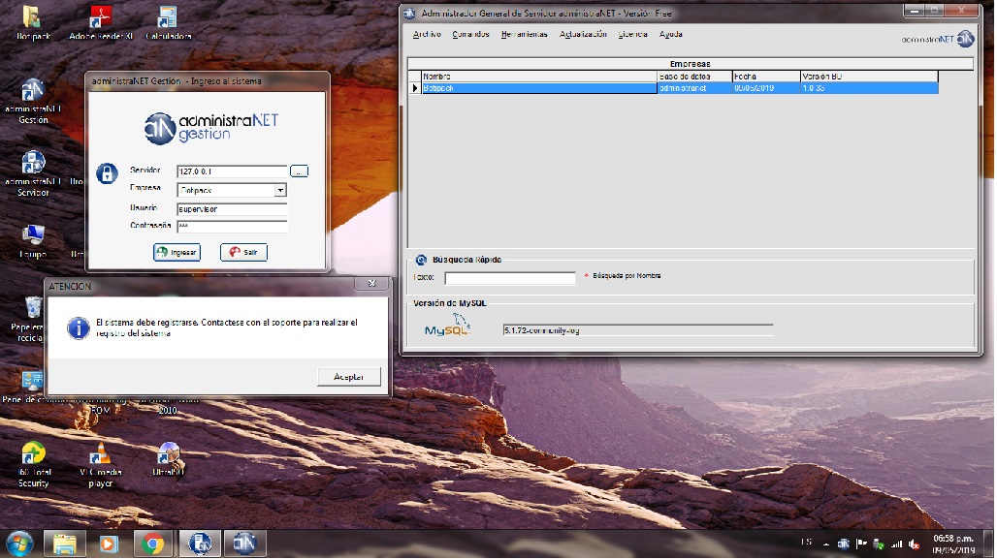Open the Comandos menu
This screenshot has width=997, height=560.
pyautogui.click(x=470, y=34)
